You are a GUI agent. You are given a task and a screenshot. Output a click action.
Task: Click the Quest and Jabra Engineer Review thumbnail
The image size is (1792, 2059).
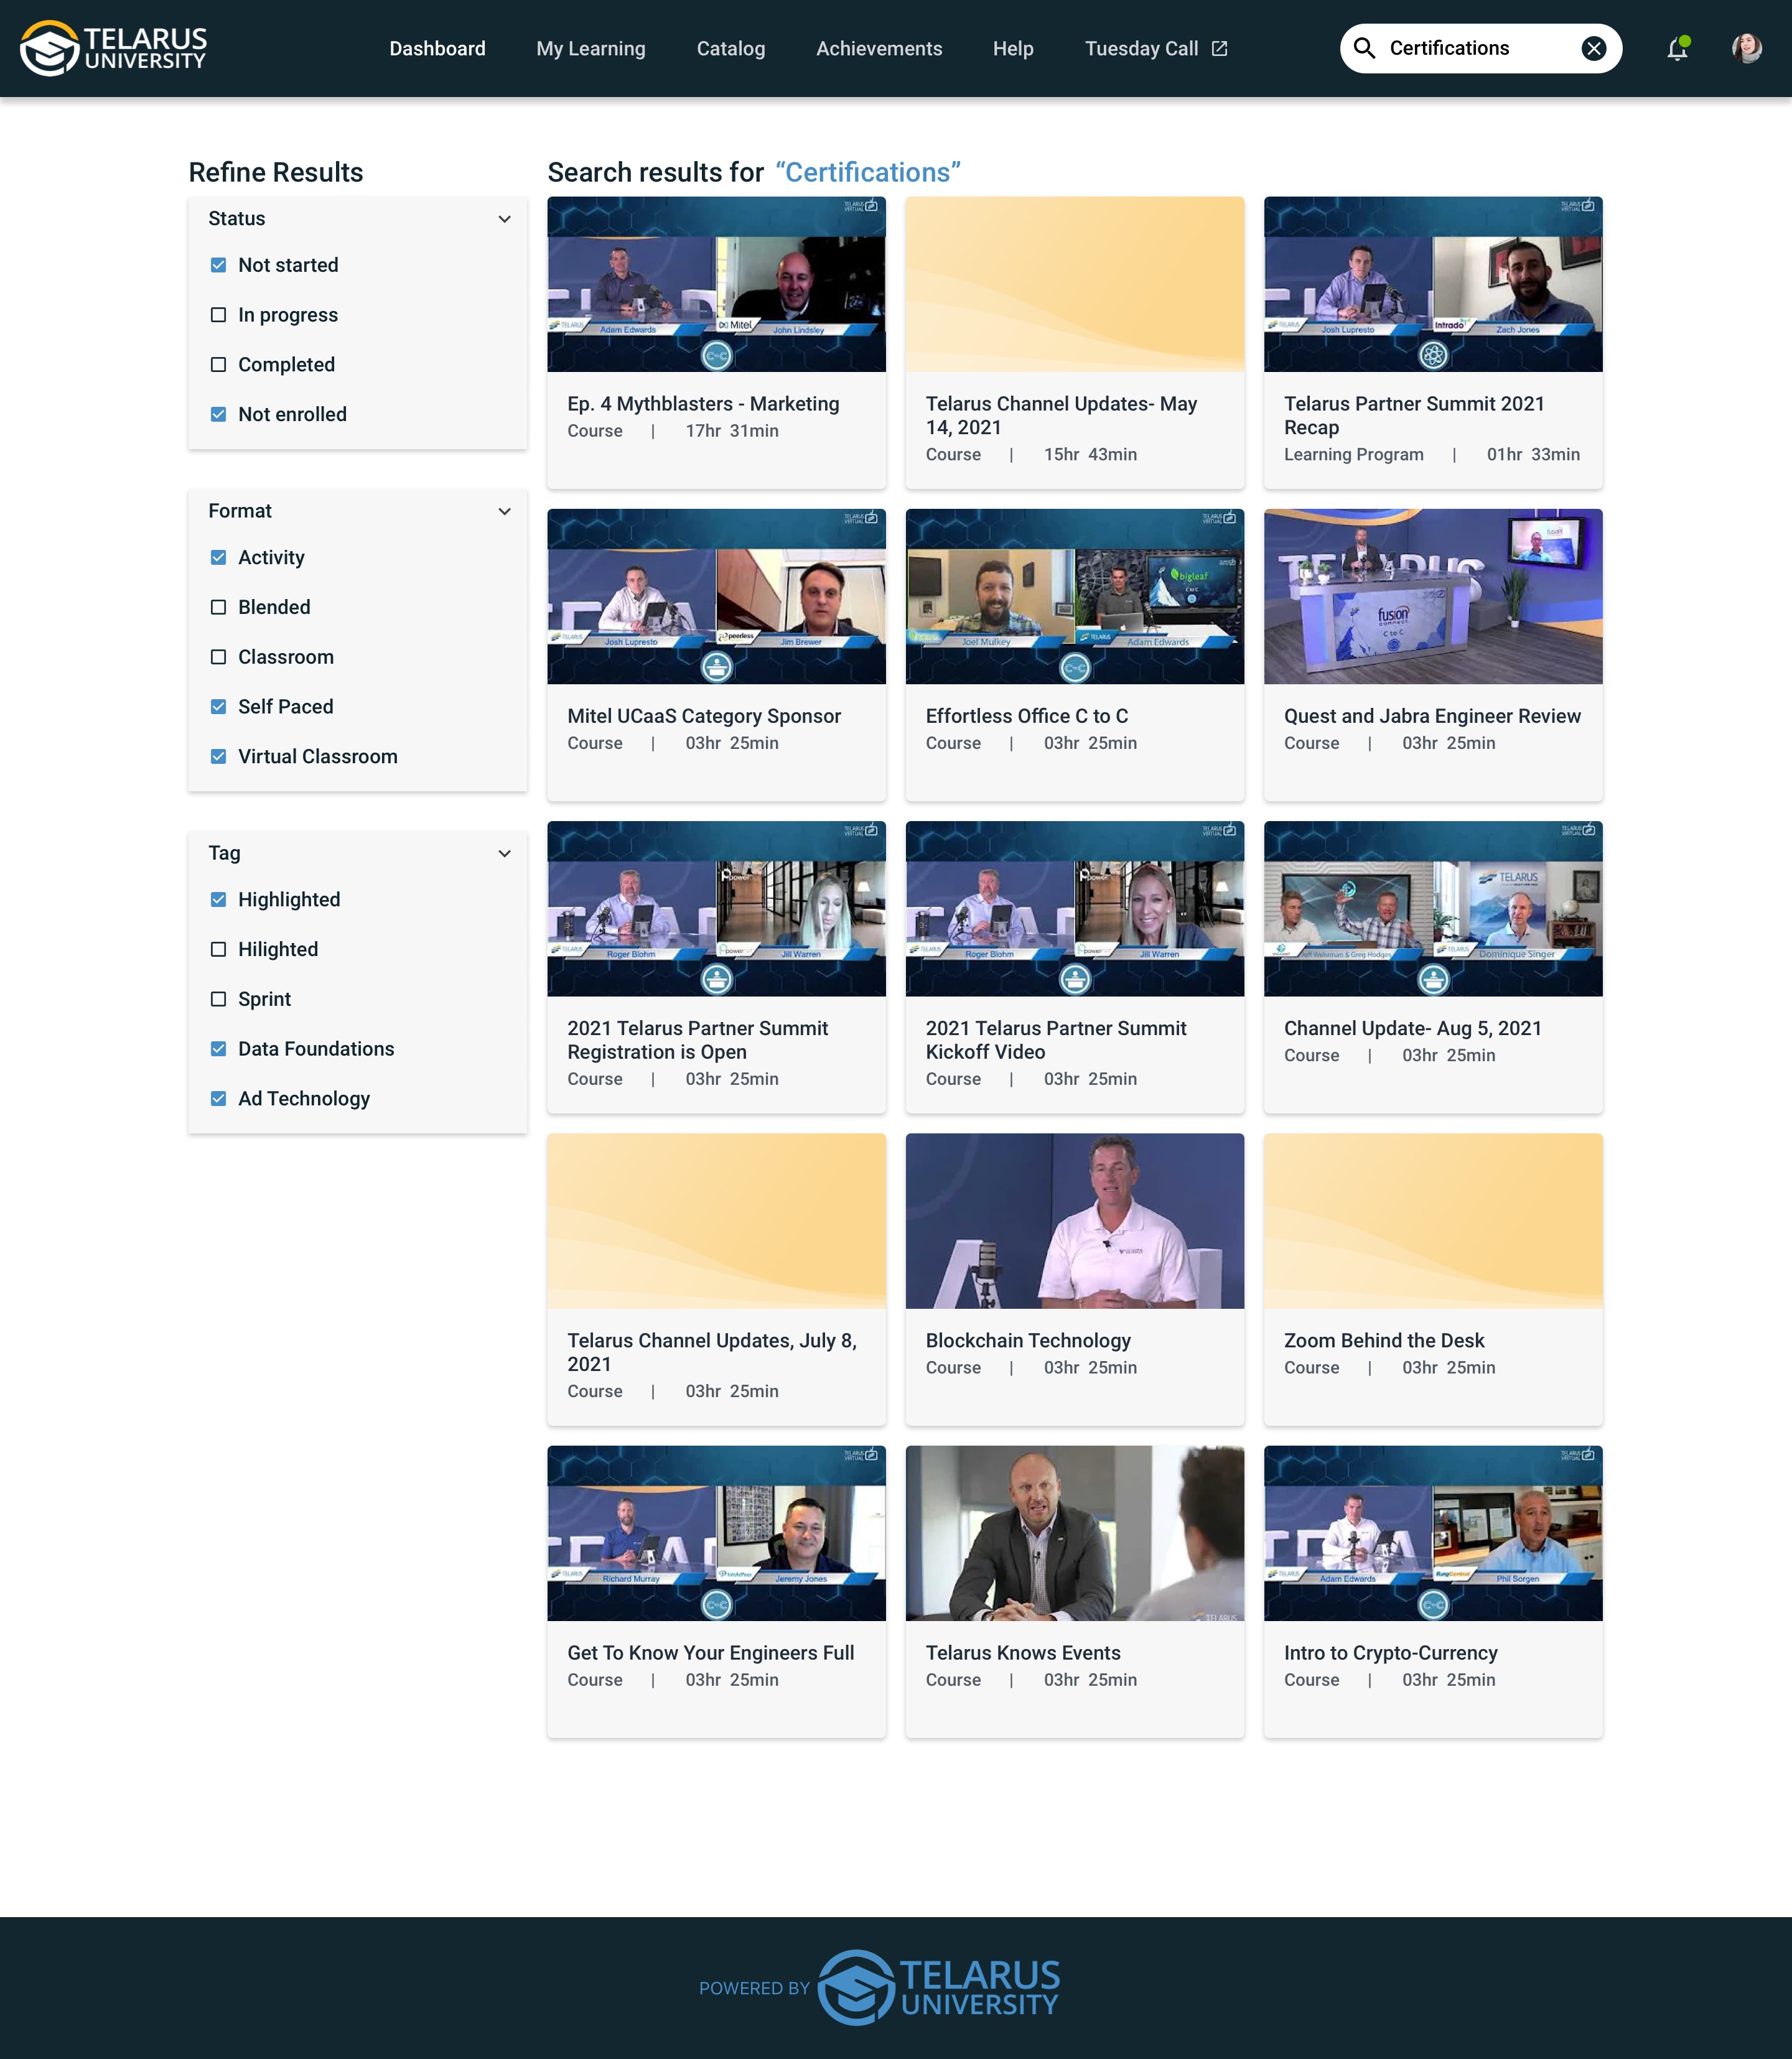point(1433,597)
